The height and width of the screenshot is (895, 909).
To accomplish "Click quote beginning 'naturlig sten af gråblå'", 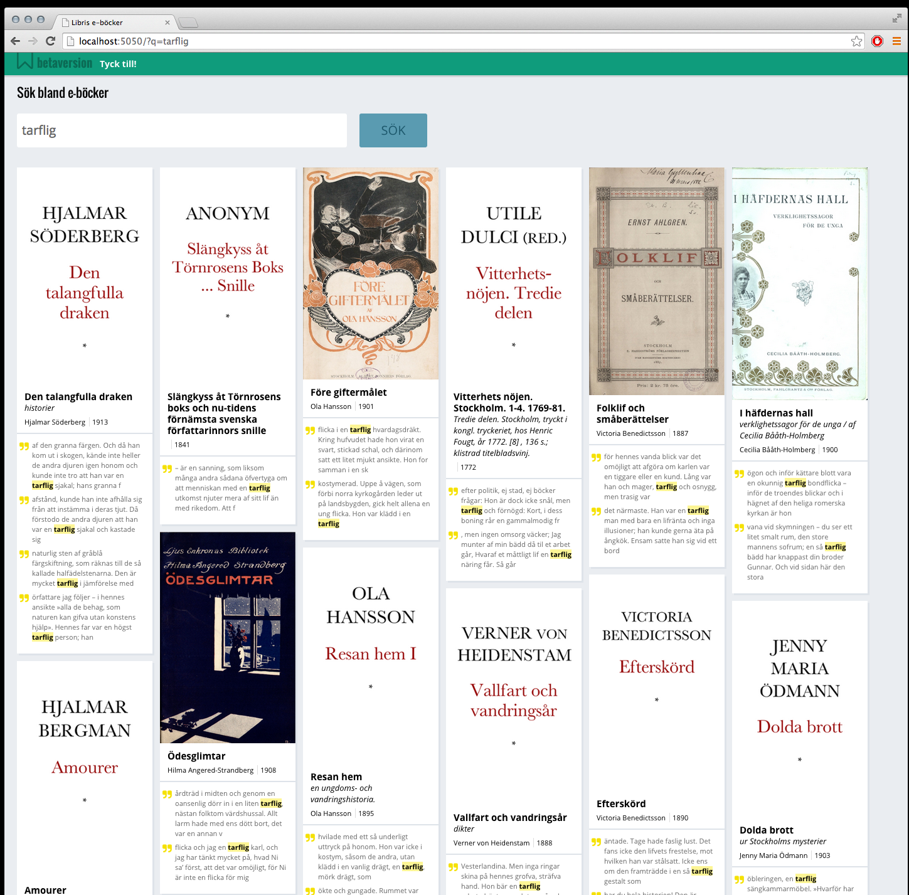I will click(87, 568).
